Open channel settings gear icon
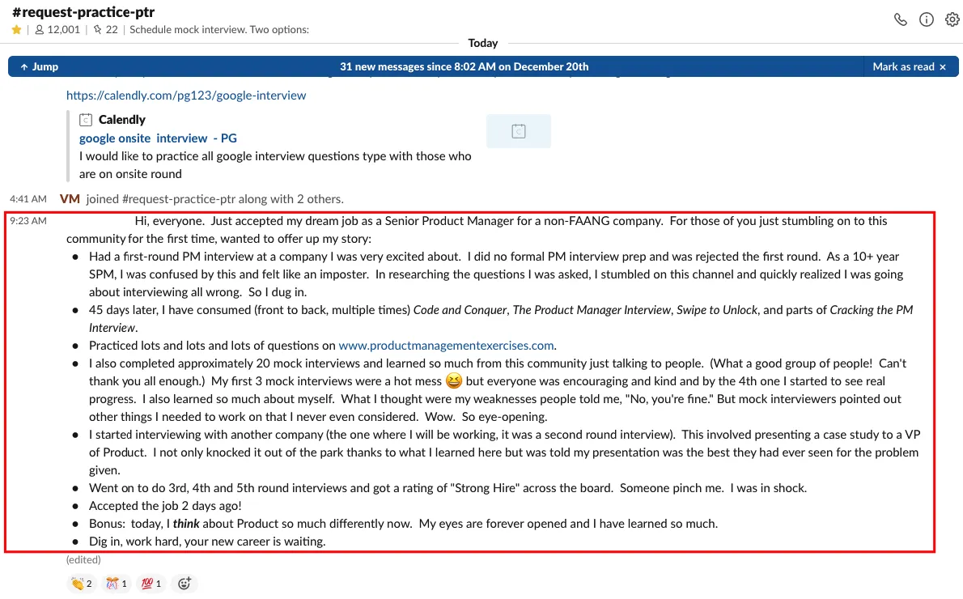 click(x=952, y=20)
